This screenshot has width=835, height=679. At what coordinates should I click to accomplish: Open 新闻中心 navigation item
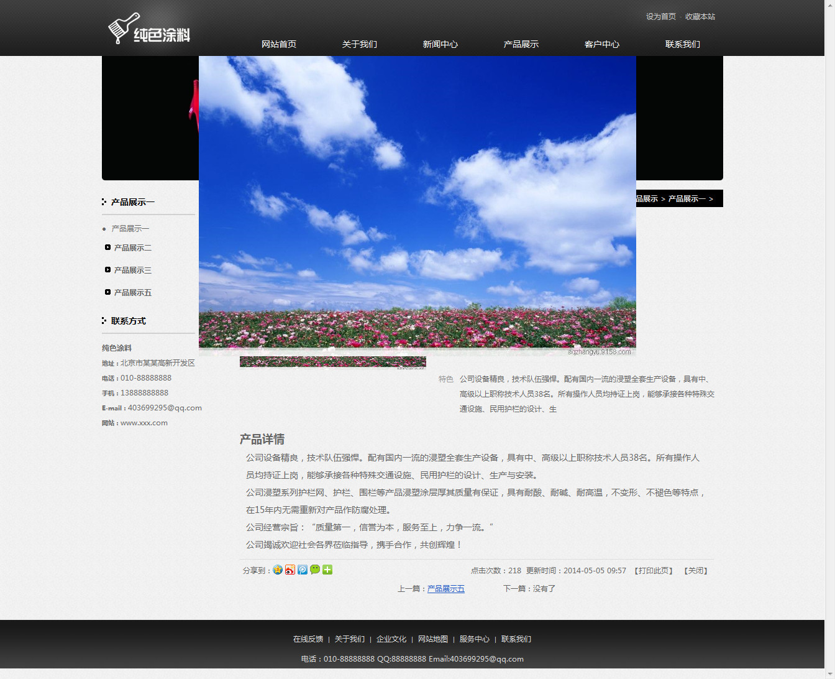click(x=440, y=44)
